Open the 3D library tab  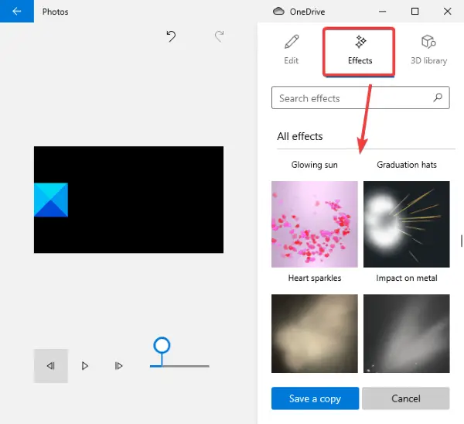click(428, 50)
